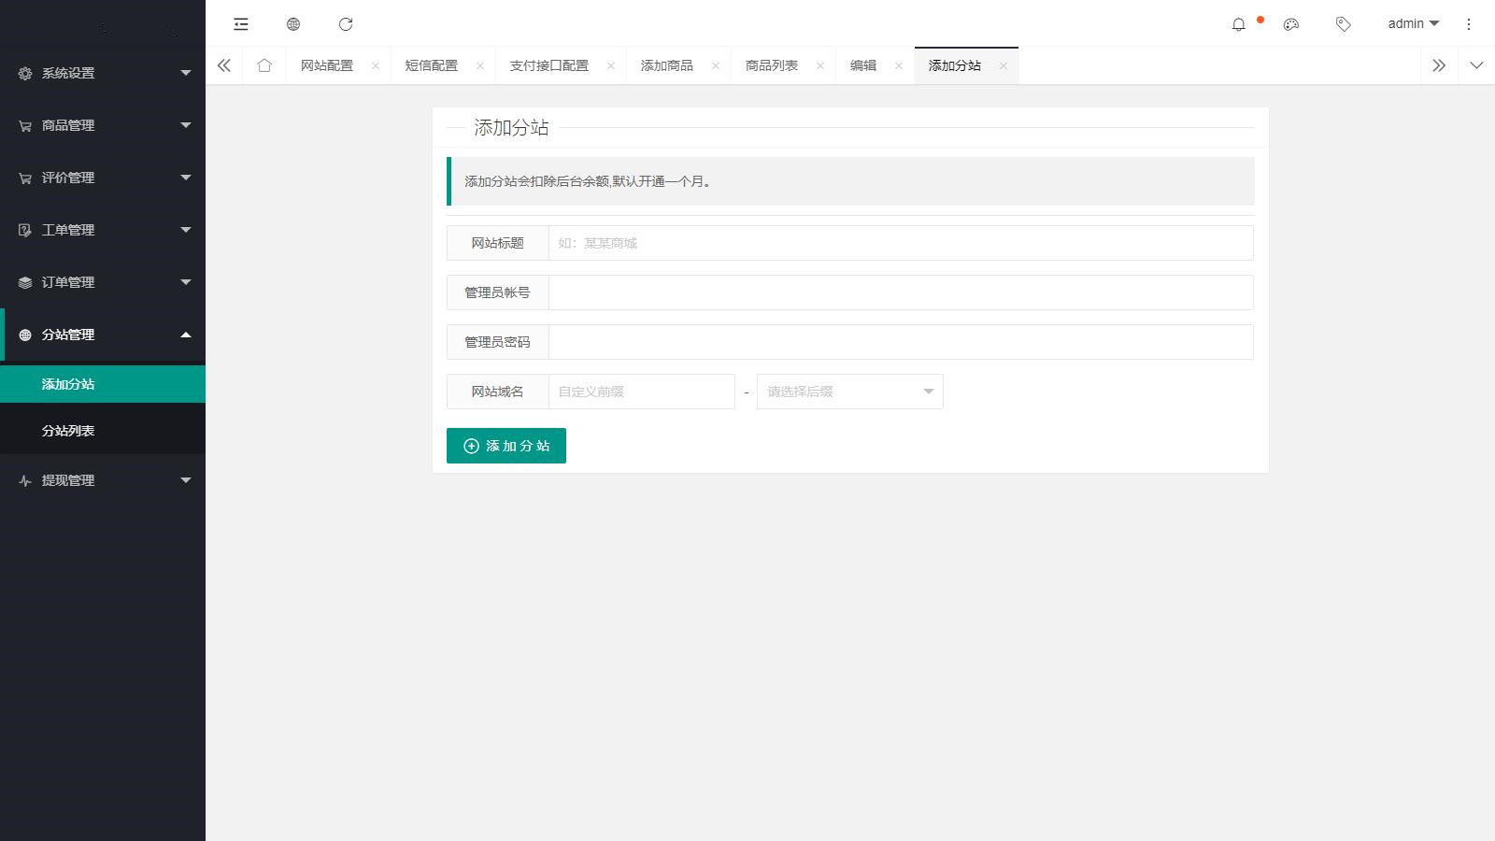Image resolution: width=1495 pixels, height=841 pixels.
Task: Click the refresh icon in header
Action: (x=346, y=24)
